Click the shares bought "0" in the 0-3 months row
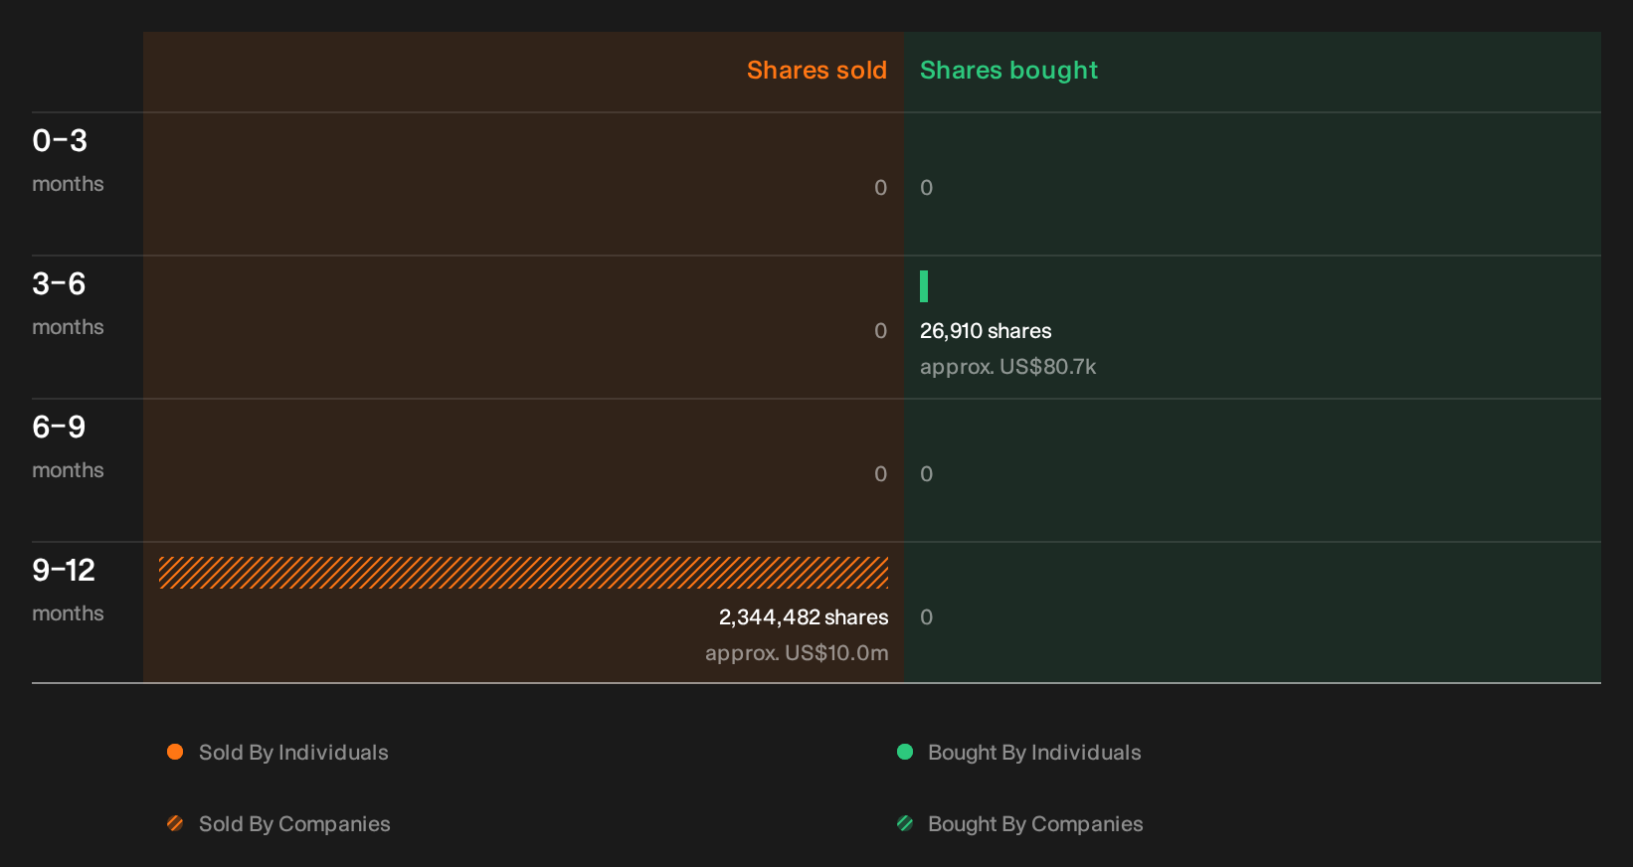This screenshot has width=1633, height=867. (x=927, y=188)
